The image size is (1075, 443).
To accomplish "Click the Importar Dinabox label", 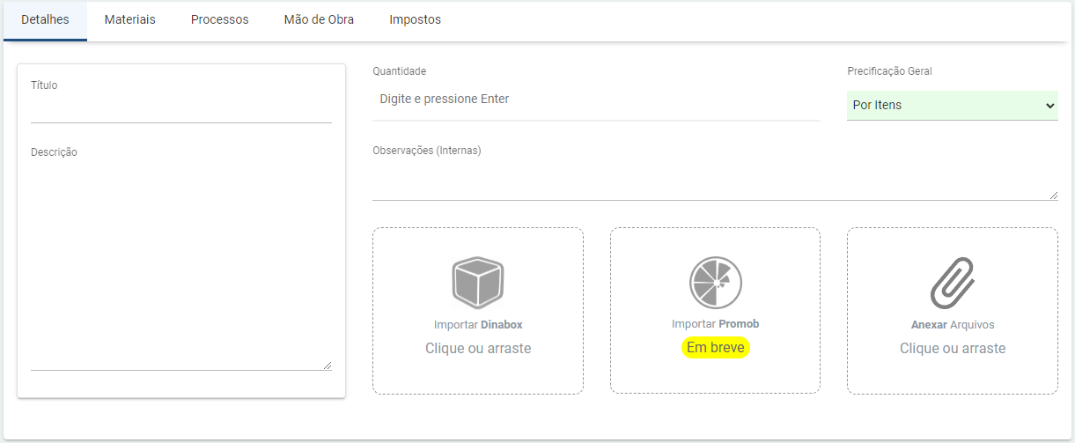I will pos(478,324).
